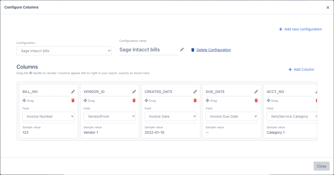Screen dimensions: 334x175
Task: Click Add new configuration link
Action: (300, 29)
